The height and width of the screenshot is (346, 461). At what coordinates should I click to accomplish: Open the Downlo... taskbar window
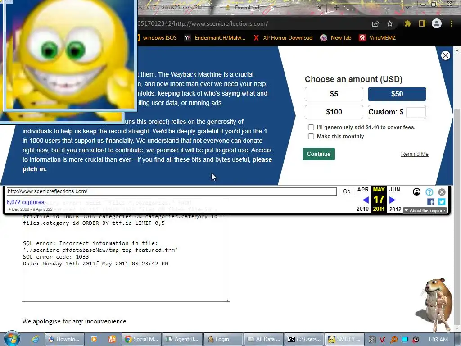coord(64,339)
